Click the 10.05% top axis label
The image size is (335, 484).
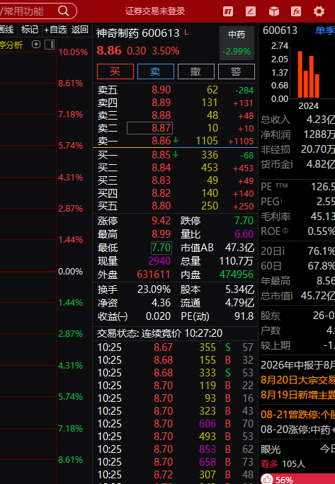(73, 52)
